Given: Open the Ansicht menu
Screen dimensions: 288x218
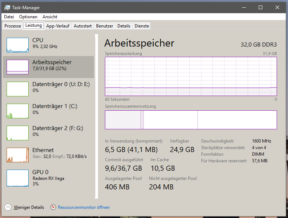Looking at the screenshot, I should tap(50, 17).
